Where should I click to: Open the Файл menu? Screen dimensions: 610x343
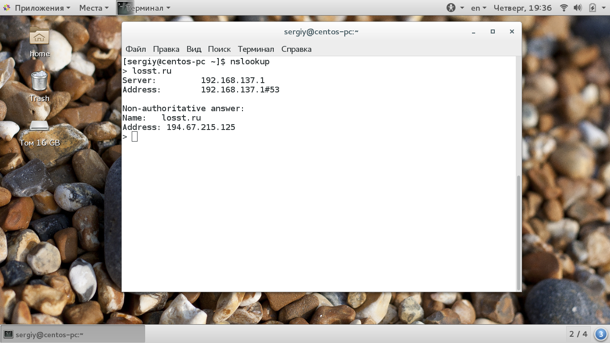(136, 49)
